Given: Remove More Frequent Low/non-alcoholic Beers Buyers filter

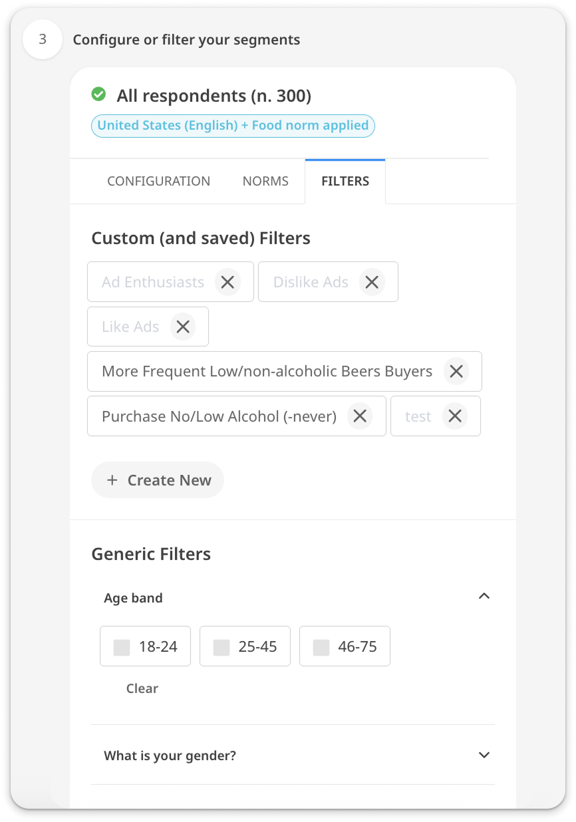Looking at the screenshot, I should click(x=456, y=371).
